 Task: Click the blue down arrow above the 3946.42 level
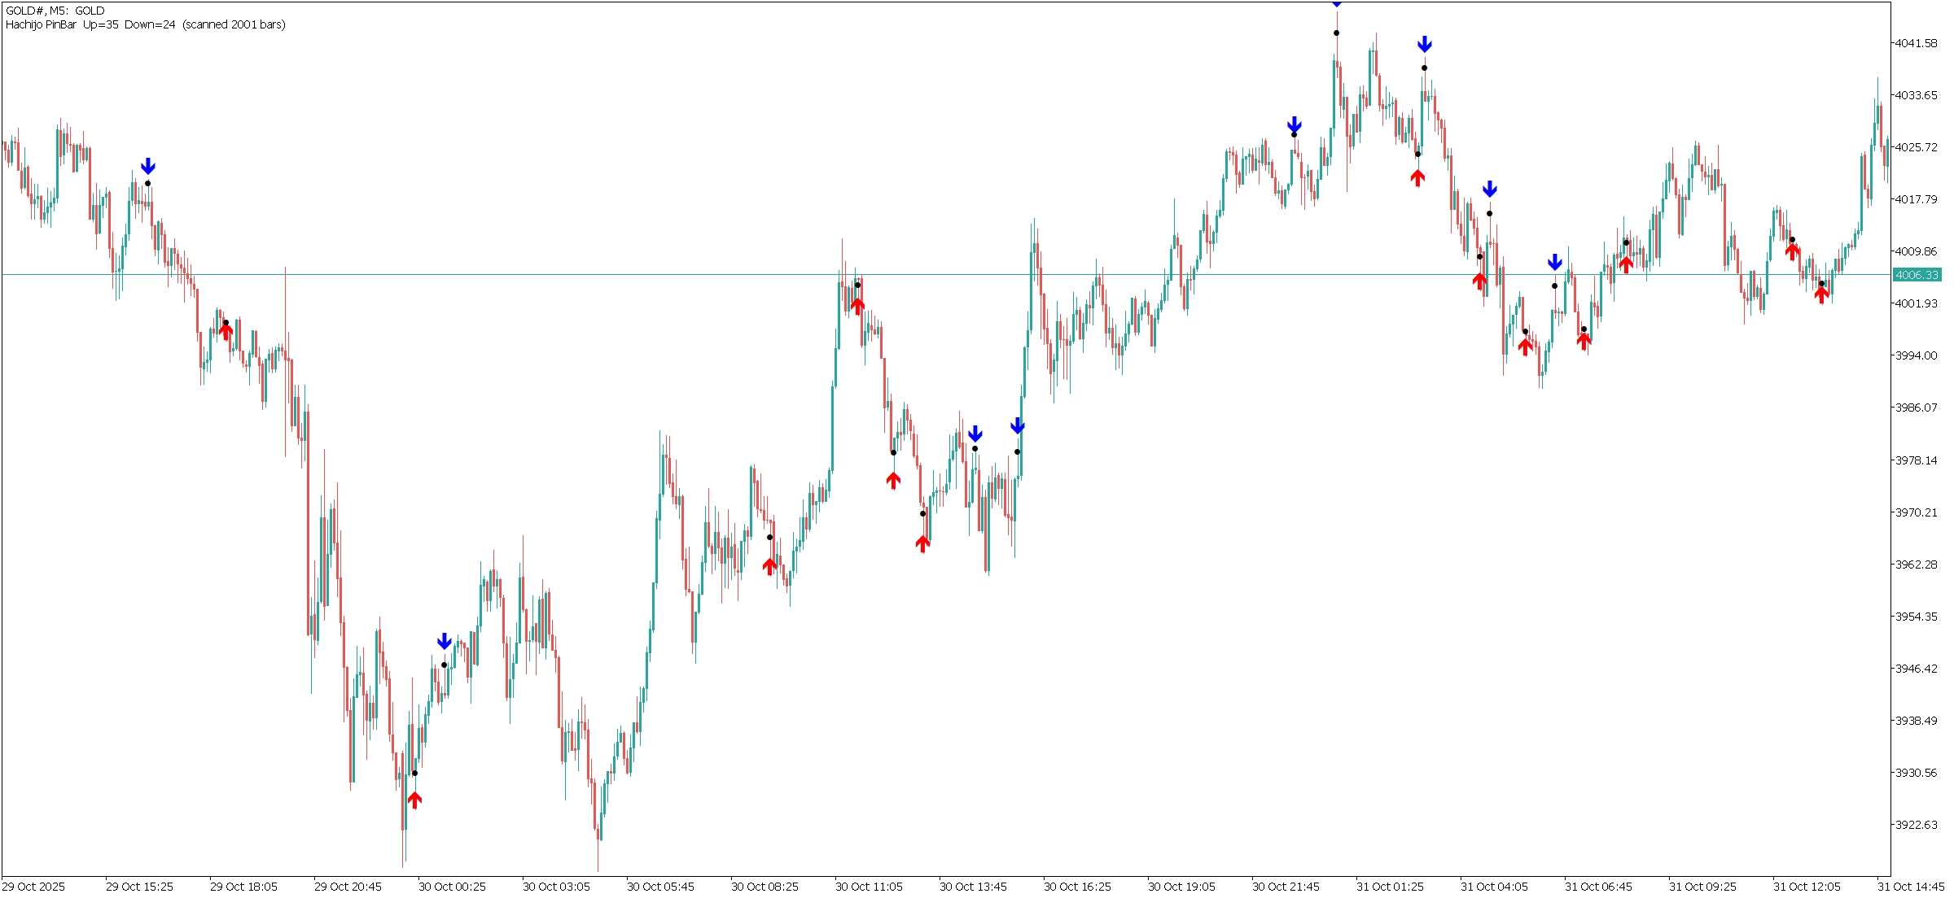click(x=444, y=641)
